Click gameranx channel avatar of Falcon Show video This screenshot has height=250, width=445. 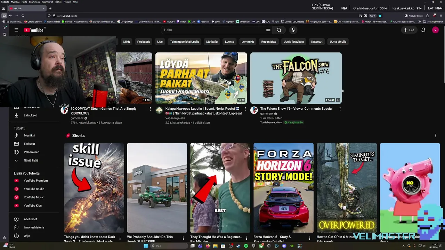click(x=254, y=110)
